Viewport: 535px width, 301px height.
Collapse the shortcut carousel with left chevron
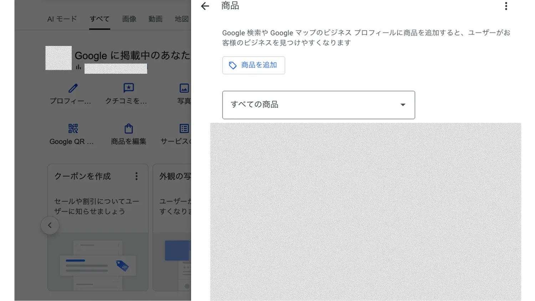click(50, 225)
